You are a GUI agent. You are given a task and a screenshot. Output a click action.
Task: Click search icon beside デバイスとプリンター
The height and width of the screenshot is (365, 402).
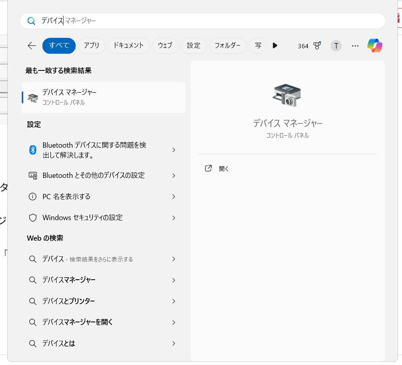(x=33, y=301)
